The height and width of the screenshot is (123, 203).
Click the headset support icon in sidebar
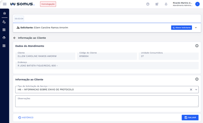pos(4,38)
